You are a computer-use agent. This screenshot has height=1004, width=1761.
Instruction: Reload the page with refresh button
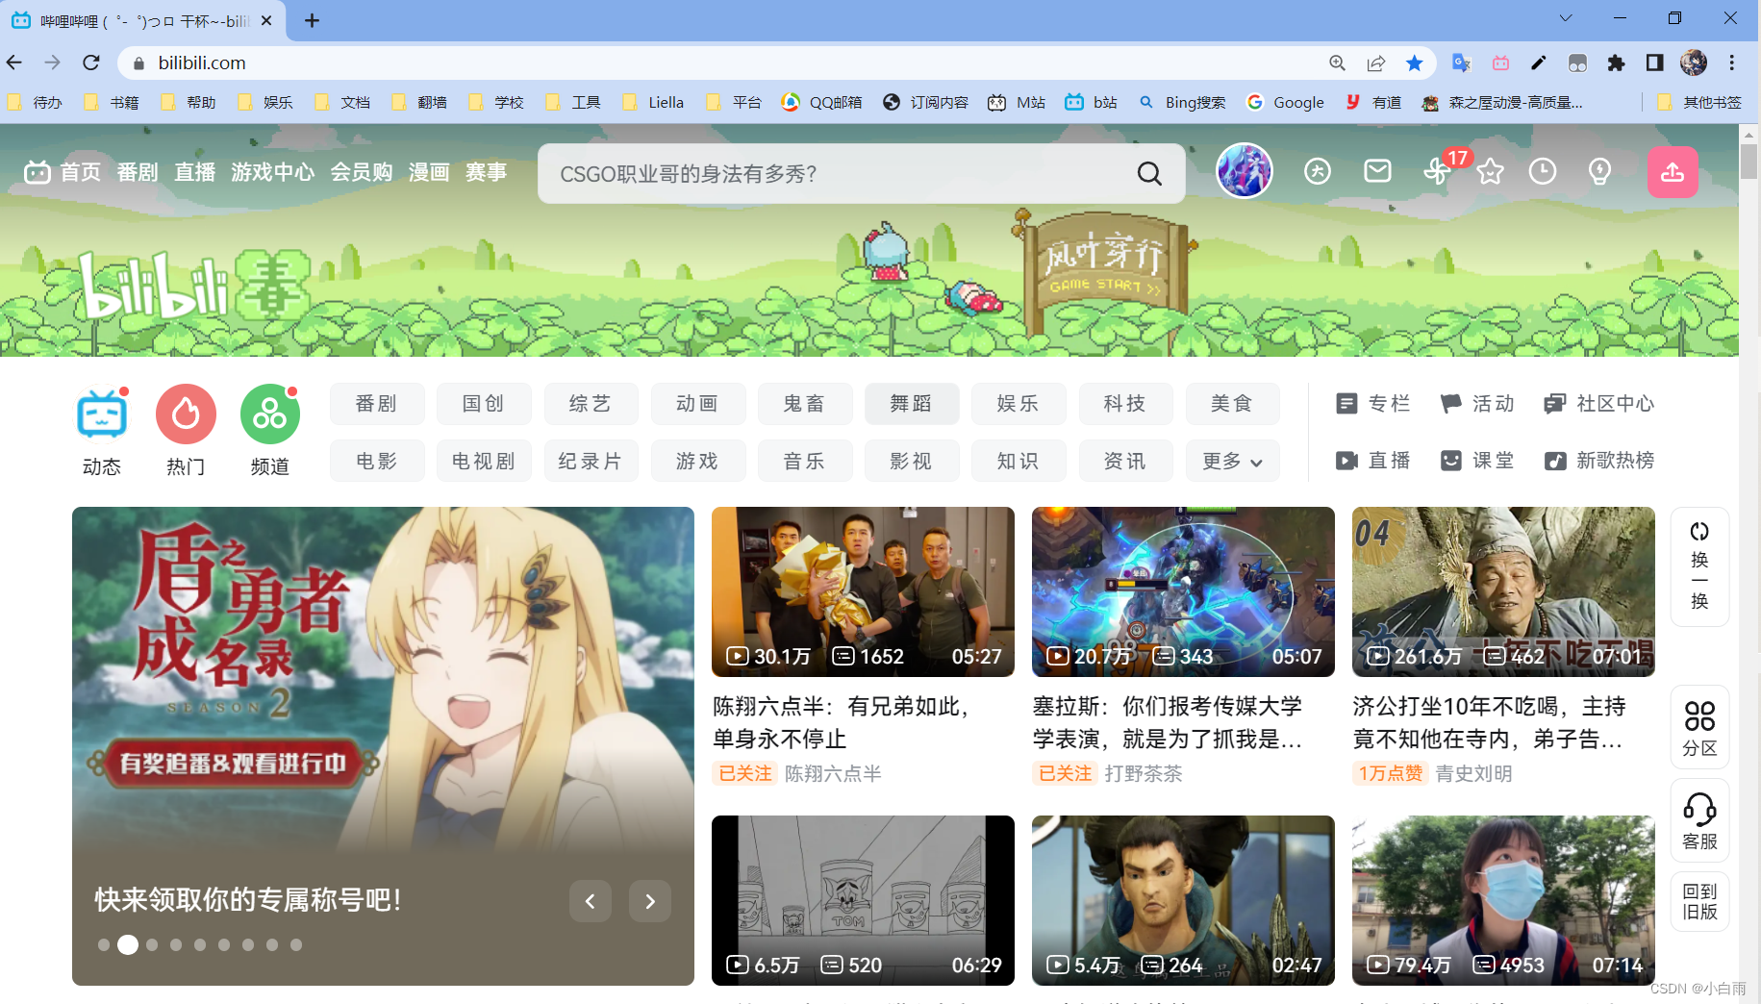[91, 63]
